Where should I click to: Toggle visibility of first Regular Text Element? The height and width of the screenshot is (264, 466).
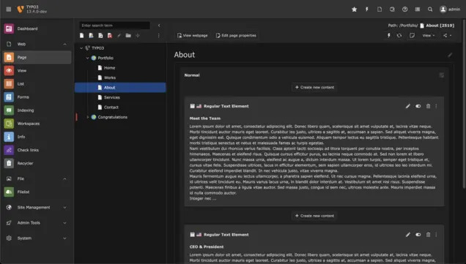(418, 106)
